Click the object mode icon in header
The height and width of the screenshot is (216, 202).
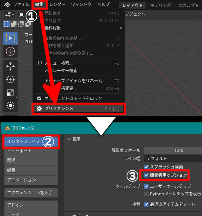22,14
